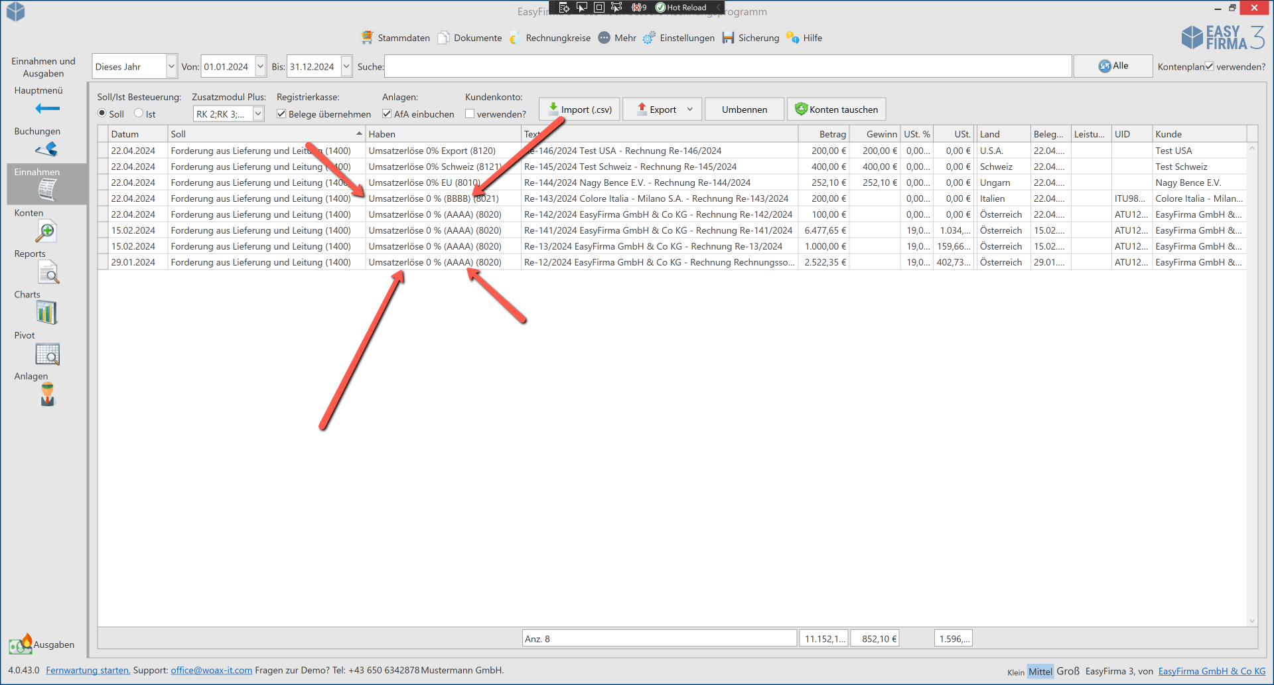This screenshot has height=685, width=1274.
Task: Expand the Export button arrow
Action: pos(690,110)
